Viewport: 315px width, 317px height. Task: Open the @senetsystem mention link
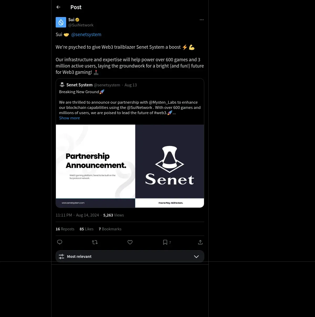point(86,35)
